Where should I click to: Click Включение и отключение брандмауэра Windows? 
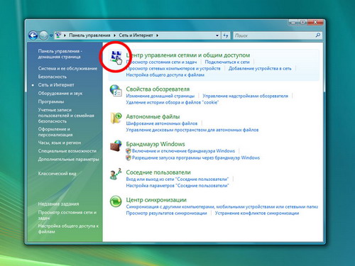(x=183, y=151)
